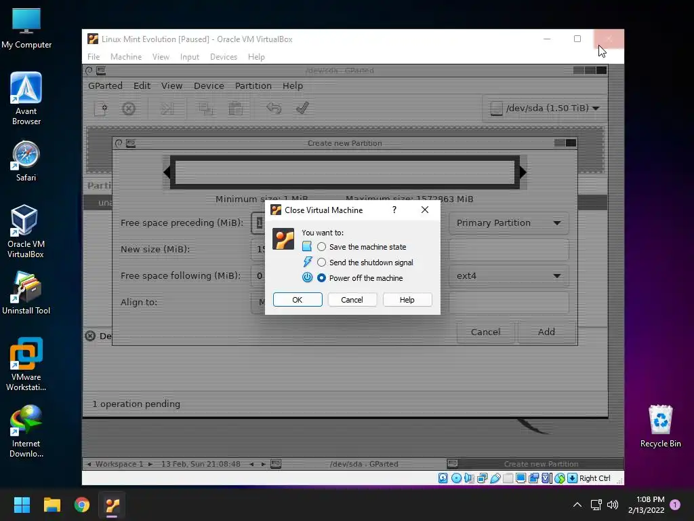The image size is (694, 521).
Task: Select Save the machine state option
Action: pos(321,247)
